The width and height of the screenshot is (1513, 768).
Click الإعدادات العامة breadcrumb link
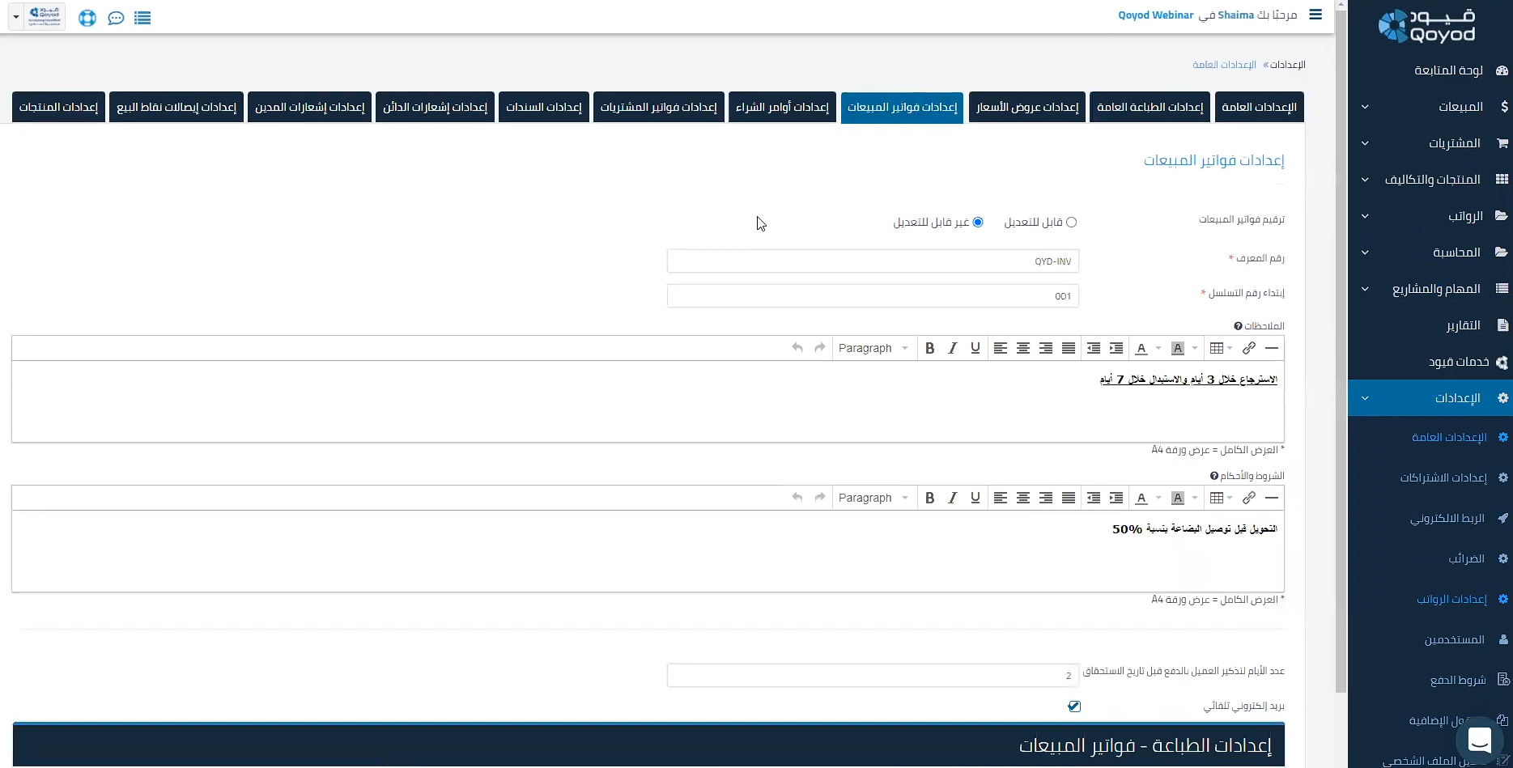[x=1224, y=65]
